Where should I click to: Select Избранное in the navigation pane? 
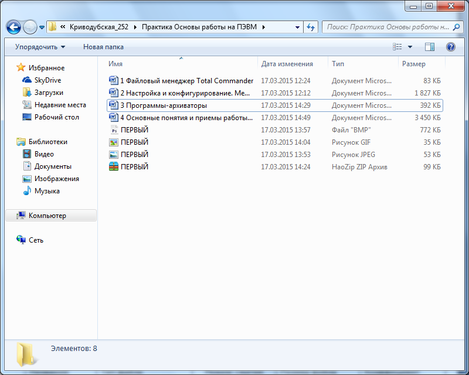tap(46, 68)
